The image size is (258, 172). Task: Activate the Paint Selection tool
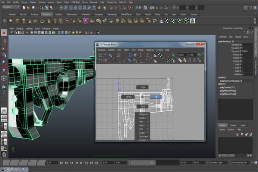tap(4, 48)
